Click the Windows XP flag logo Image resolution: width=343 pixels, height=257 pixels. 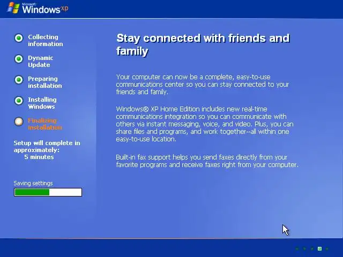pyautogui.click(x=13, y=8)
